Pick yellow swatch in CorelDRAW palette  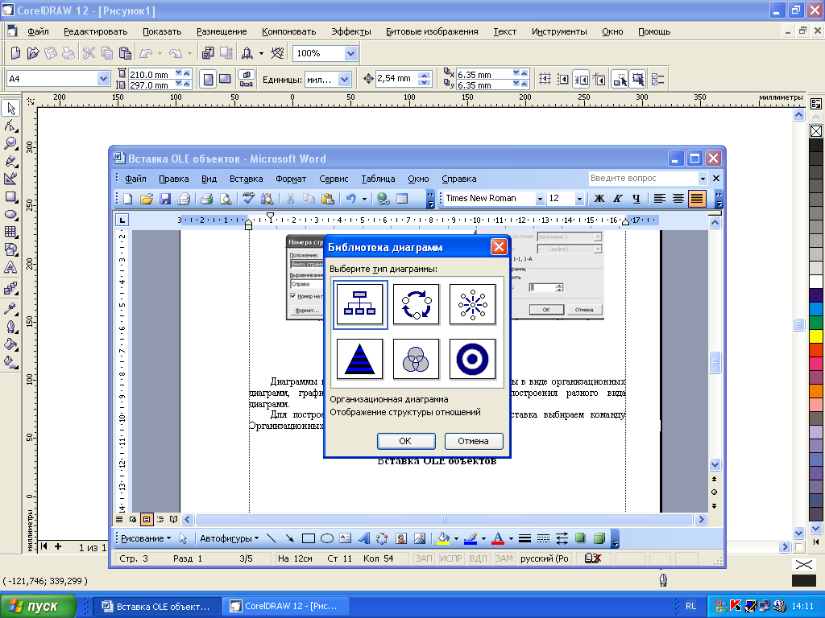coord(816,336)
